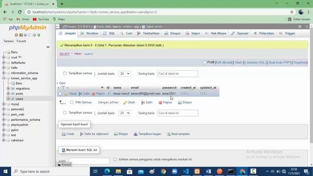Click the phpMyAdmin home icon
Viewport: 313px width, 176px height.
[16, 35]
